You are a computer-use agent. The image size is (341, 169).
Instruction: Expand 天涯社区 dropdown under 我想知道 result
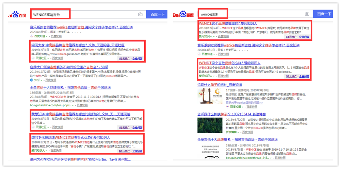(x=48, y=127)
